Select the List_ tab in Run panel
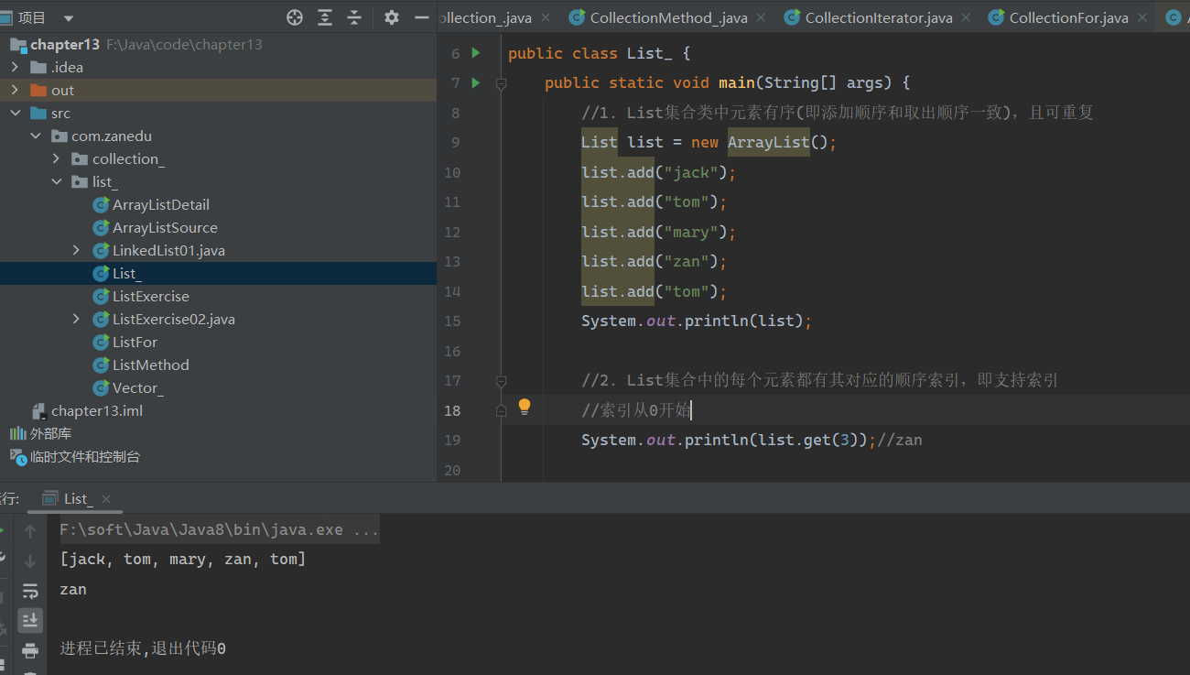 tap(77, 499)
